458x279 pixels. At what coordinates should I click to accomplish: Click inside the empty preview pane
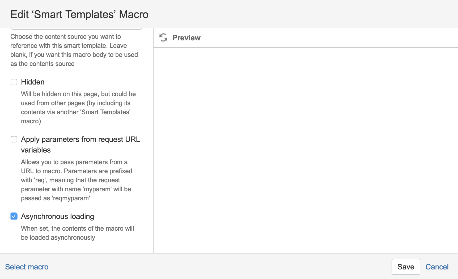tap(306, 150)
